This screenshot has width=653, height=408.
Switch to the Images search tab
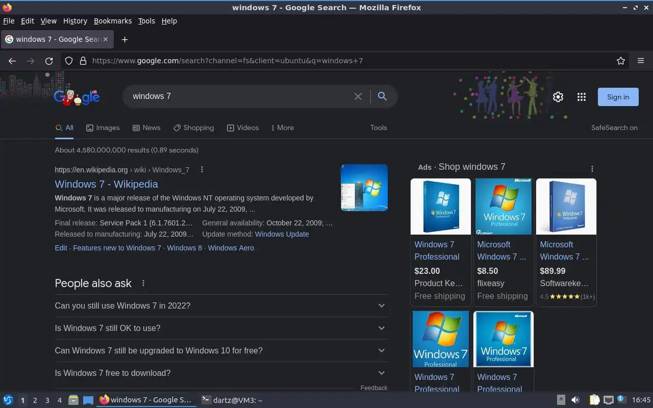[x=103, y=128]
